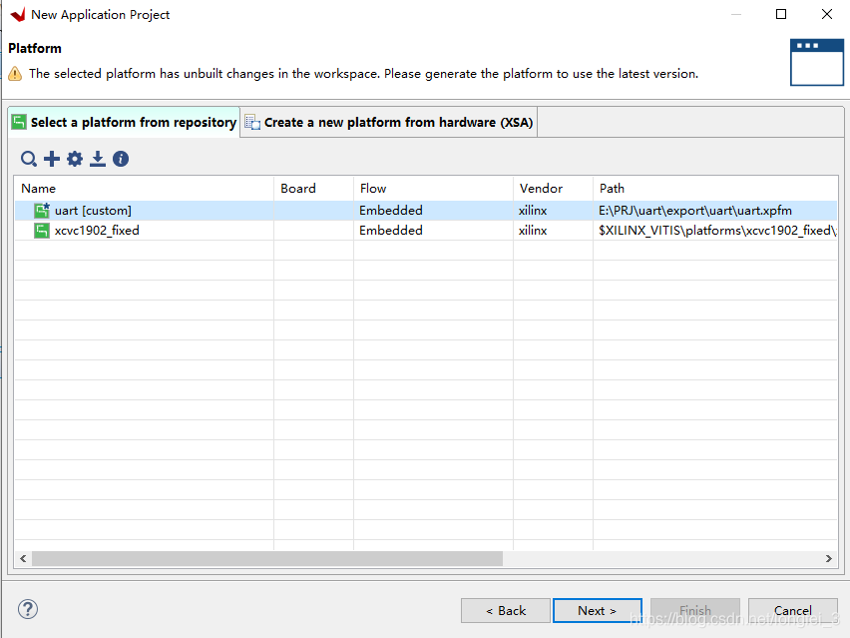Select the uart [custom] platform row
This screenshot has width=850, height=638.
point(426,211)
